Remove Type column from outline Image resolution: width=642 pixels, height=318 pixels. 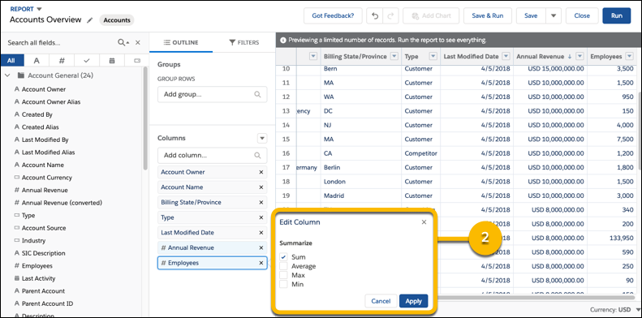(261, 217)
